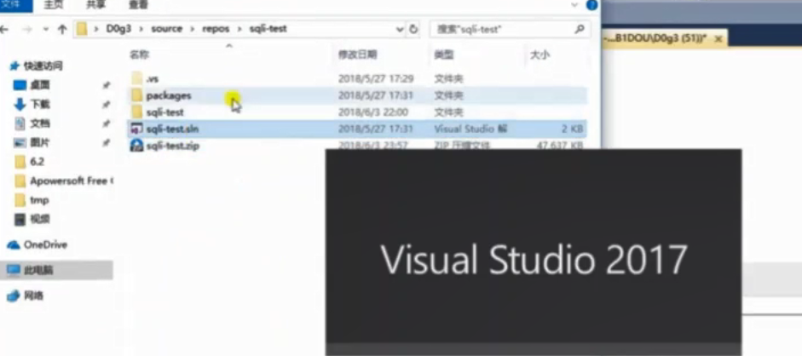Click the Visual Studio 解 type cell
This screenshot has width=802, height=356.
[470, 129]
